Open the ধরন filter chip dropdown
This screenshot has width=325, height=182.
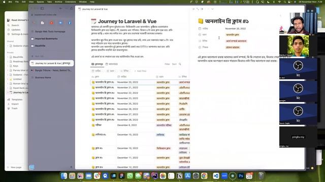[111, 71]
